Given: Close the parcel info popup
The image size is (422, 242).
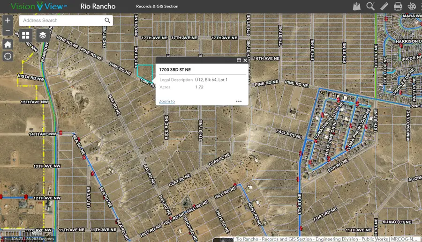Looking at the screenshot, I should (245, 60).
